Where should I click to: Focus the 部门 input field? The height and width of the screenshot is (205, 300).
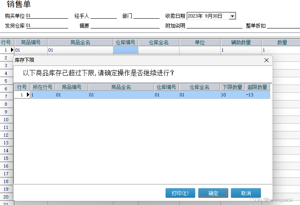(147, 16)
